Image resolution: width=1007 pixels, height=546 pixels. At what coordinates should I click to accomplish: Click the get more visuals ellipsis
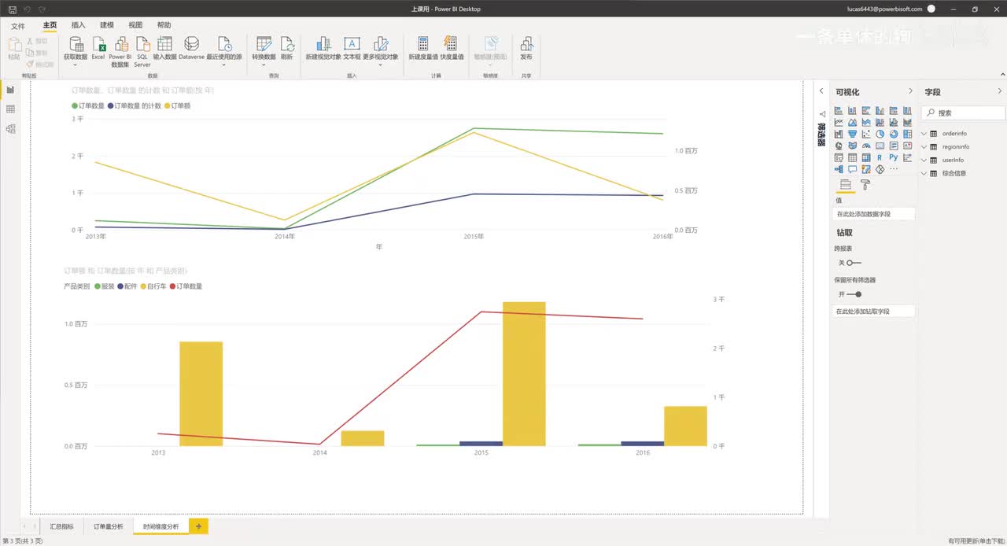[x=894, y=168]
